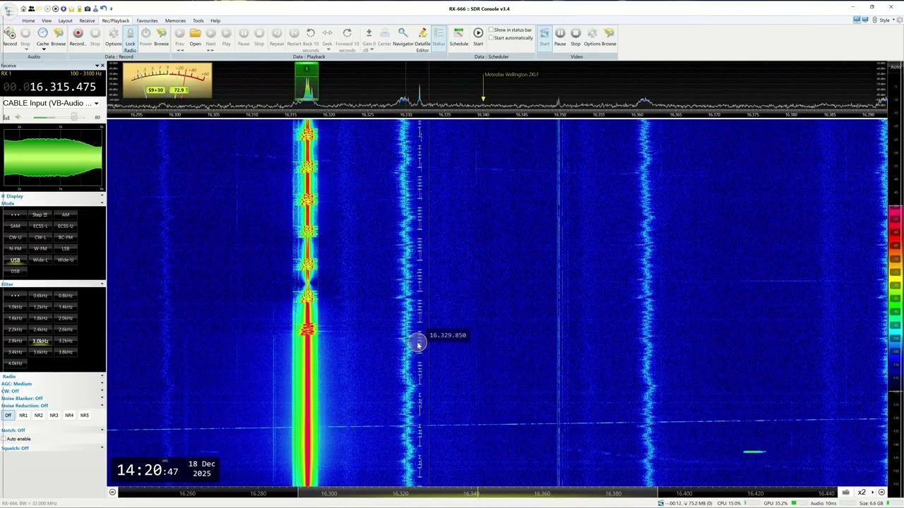Turn noise reduction Off
The width and height of the screenshot is (904, 508).
point(8,416)
